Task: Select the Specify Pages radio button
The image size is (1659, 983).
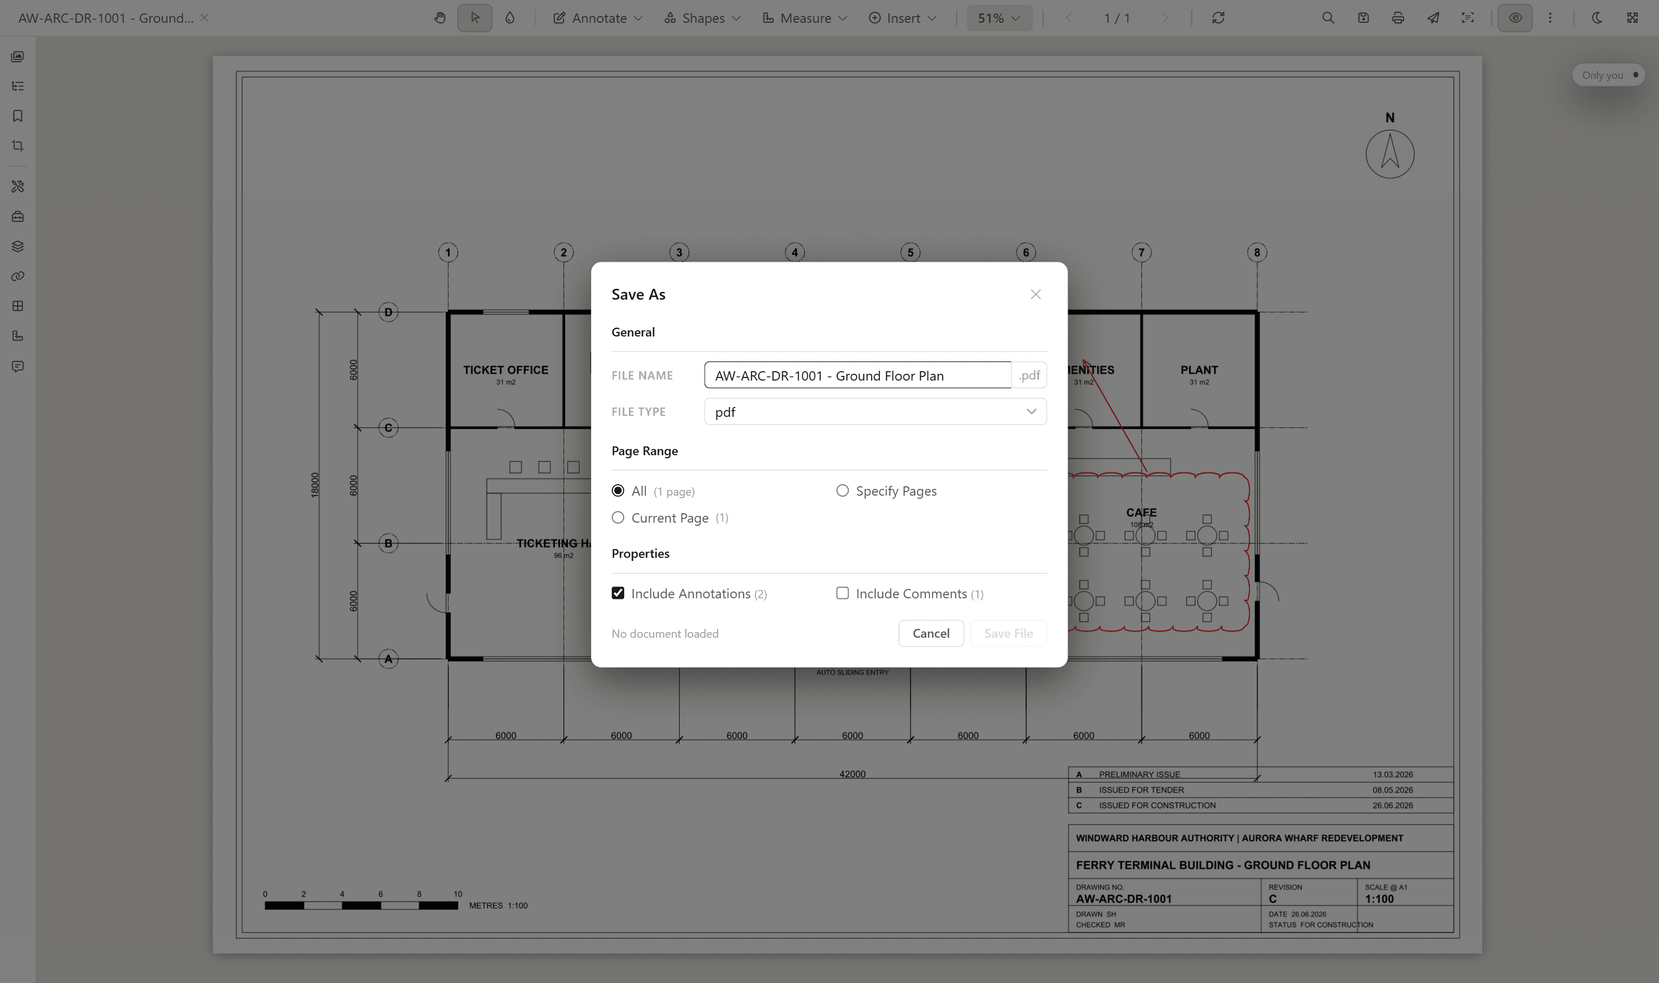Action: [x=842, y=491]
